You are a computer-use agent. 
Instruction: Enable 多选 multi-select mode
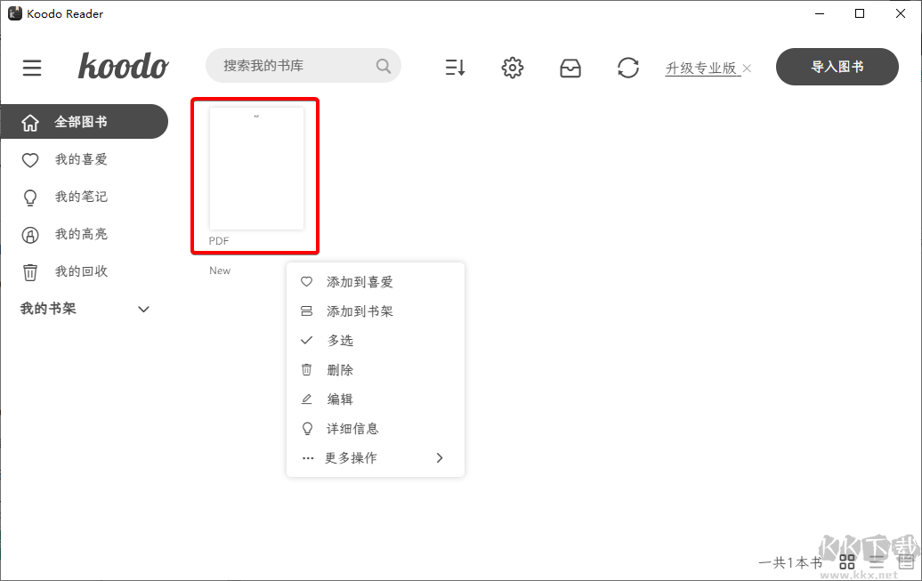point(341,340)
